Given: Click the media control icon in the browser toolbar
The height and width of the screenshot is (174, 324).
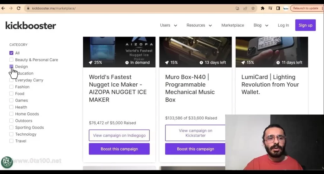Looking at the screenshot, I should click(270, 8).
